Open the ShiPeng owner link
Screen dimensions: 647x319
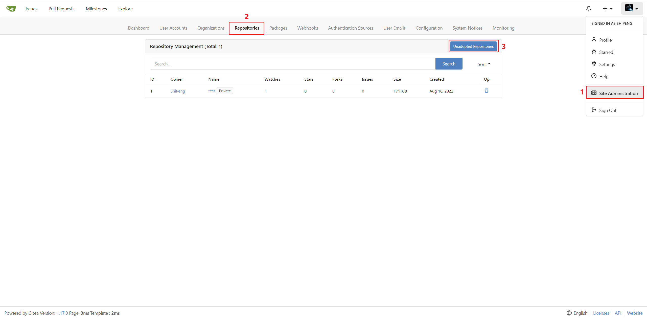(177, 91)
